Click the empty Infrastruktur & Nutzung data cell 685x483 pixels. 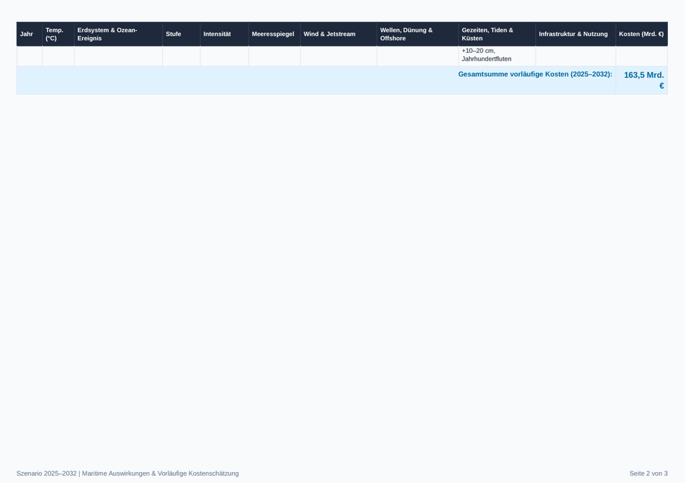tap(576, 56)
